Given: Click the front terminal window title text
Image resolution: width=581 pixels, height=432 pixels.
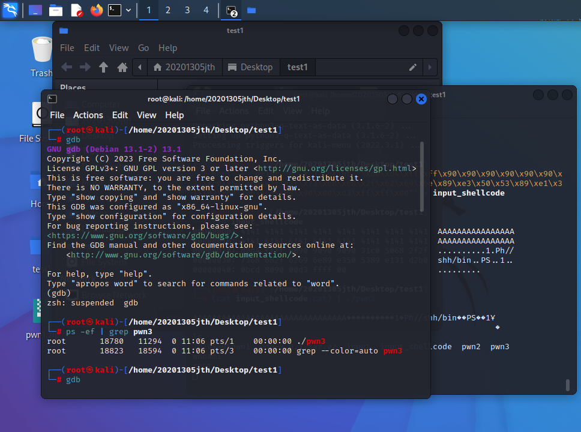Looking at the screenshot, I should [223, 99].
